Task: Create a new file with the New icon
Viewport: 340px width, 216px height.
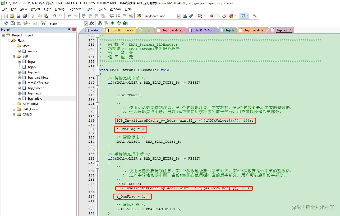Action: coord(6,16)
